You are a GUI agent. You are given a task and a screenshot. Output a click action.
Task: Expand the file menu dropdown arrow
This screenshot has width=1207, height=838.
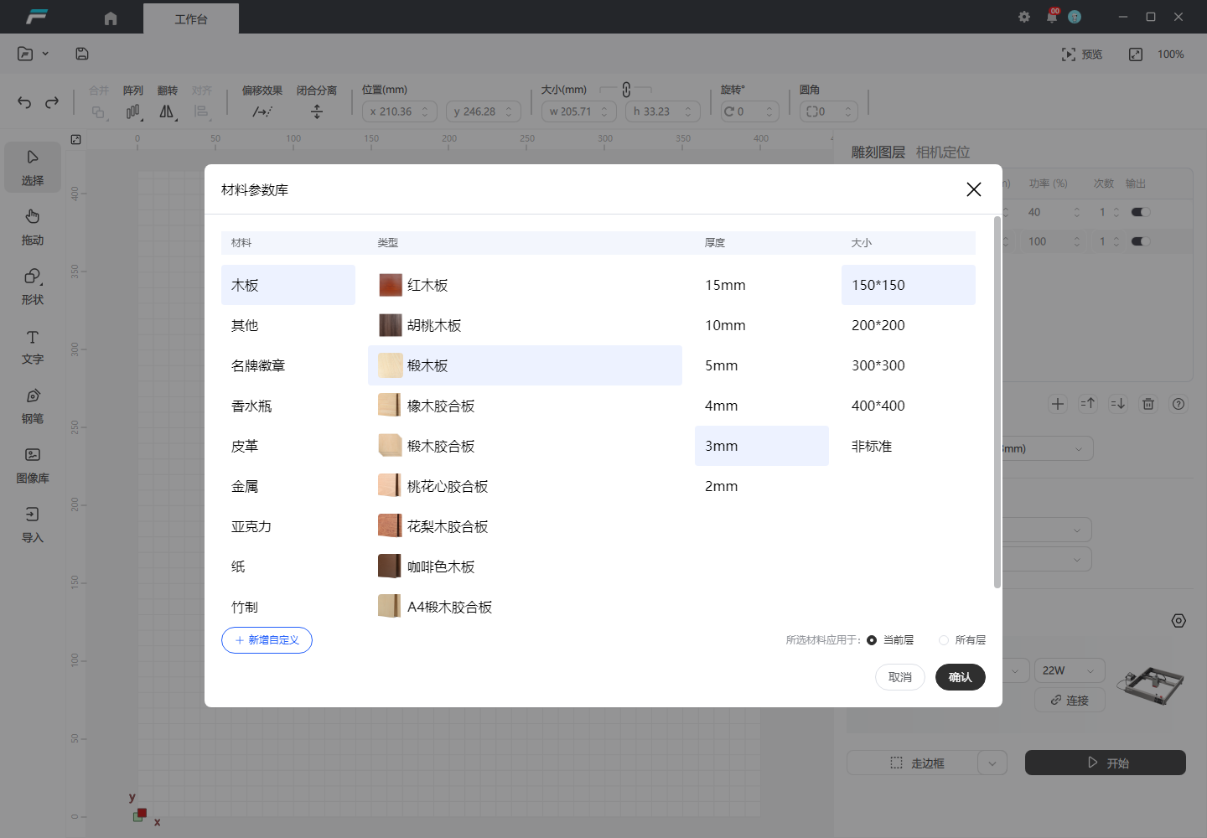(45, 54)
